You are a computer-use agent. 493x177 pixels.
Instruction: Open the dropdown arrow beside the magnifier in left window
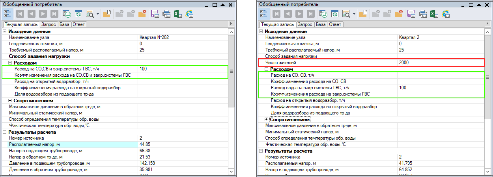98,14
